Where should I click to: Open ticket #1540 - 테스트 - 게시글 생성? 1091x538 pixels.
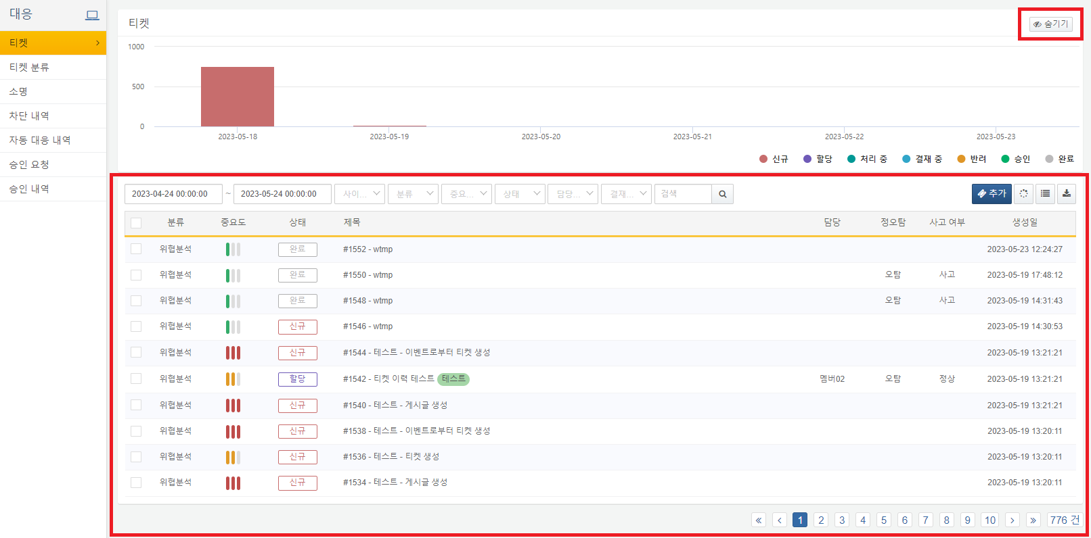(395, 406)
